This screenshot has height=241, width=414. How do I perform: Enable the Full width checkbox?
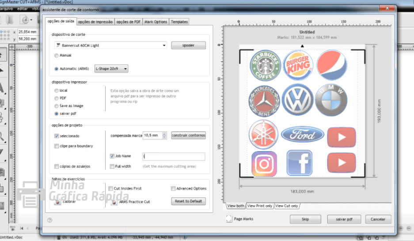click(x=112, y=166)
